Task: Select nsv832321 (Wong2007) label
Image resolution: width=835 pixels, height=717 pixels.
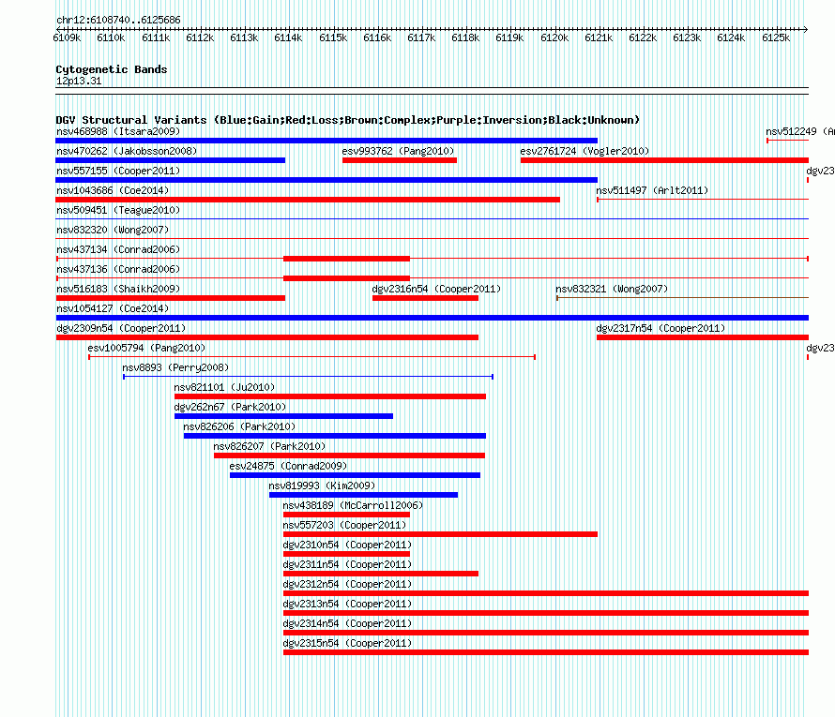Action: coord(612,289)
